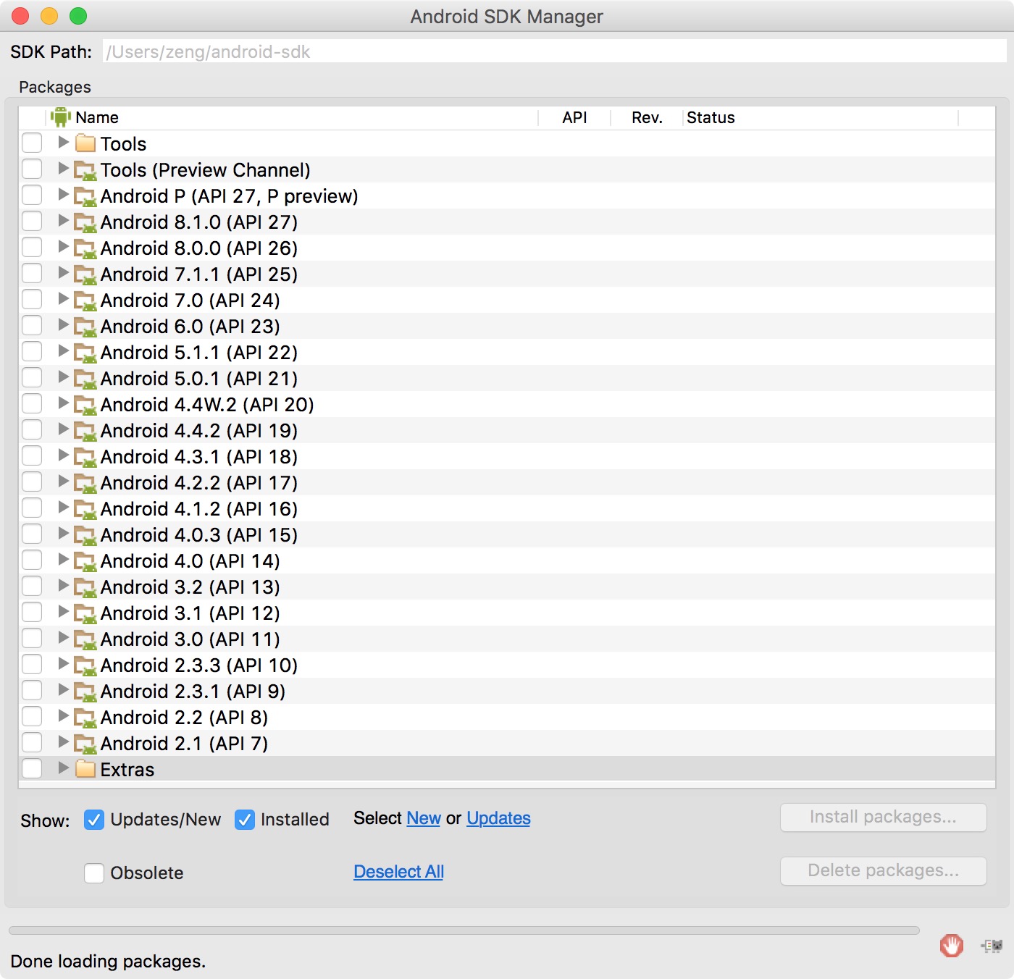The height and width of the screenshot is (979, 1014).
Task: Select the Android 4.3.1 (API 18) row
Action: (507, 456)
